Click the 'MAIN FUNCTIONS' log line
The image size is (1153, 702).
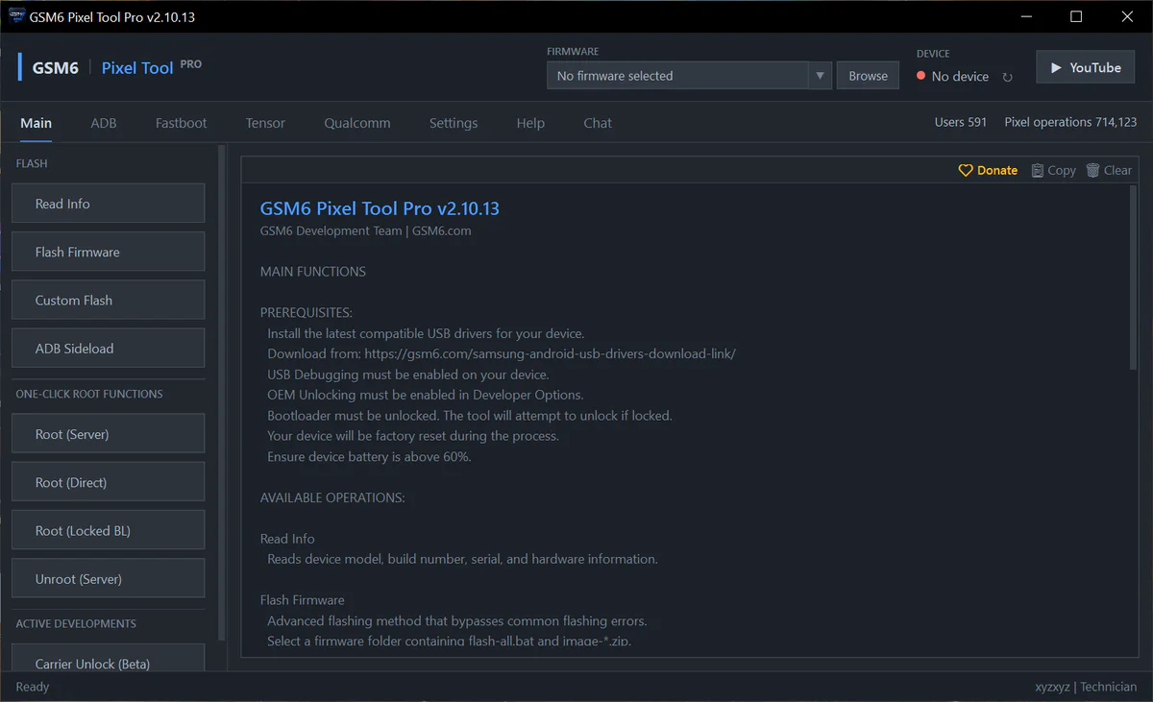[313, 272]
